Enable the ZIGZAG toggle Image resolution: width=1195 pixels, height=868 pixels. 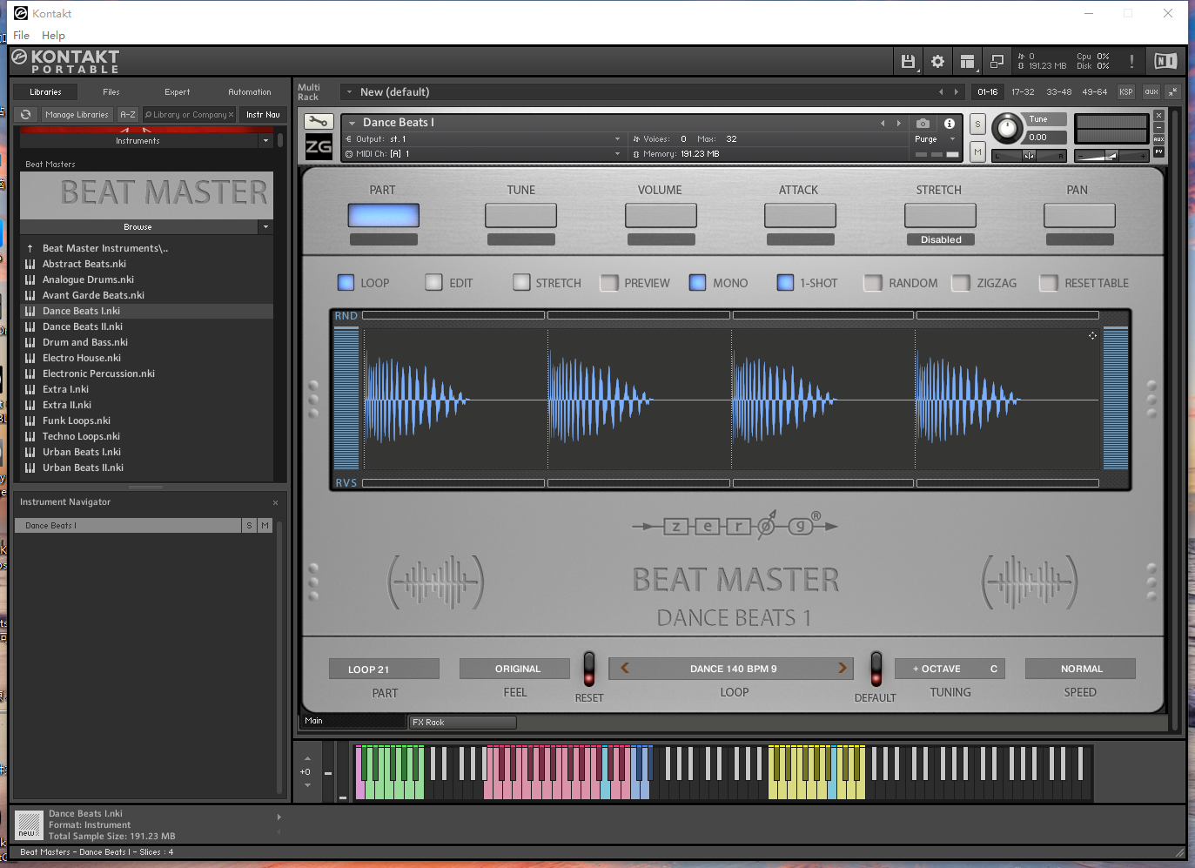point(961,283)
